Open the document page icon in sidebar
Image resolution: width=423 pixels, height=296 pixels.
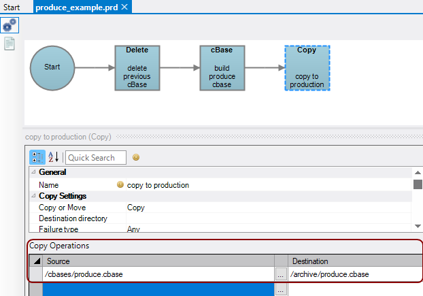(x=10, y=44)
